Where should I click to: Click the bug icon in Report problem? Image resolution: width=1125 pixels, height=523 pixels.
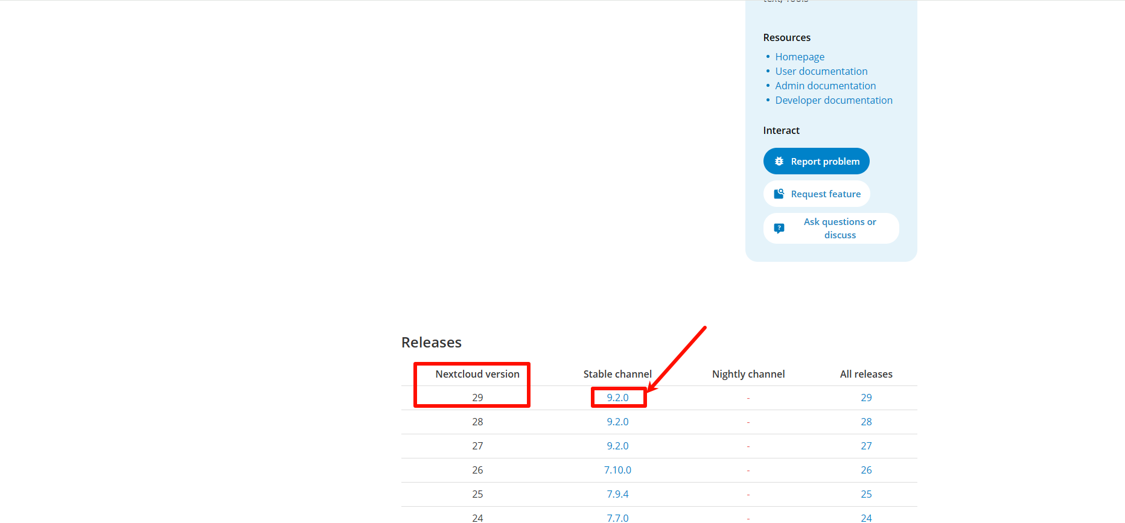coord(779,161)
